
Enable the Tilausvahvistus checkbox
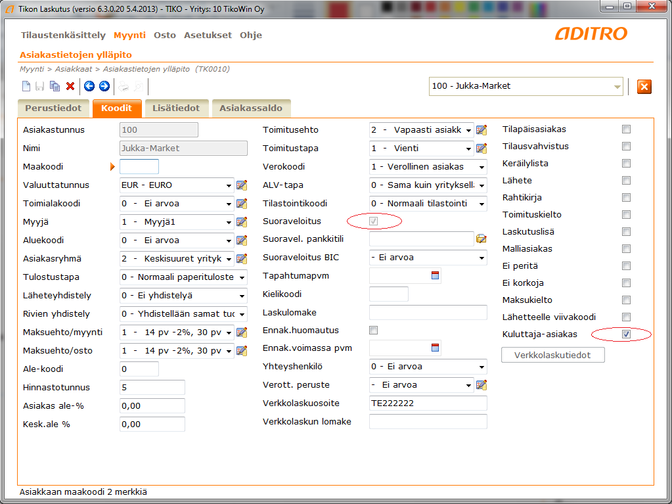(x=626, y=146)
